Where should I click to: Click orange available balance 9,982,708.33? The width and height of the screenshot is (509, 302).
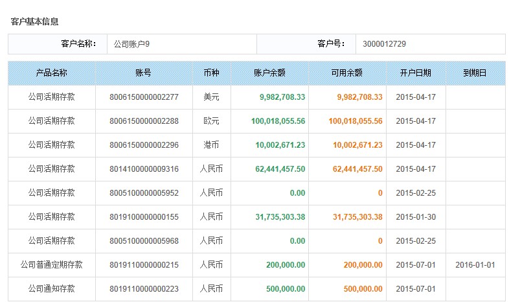(359, 97)
